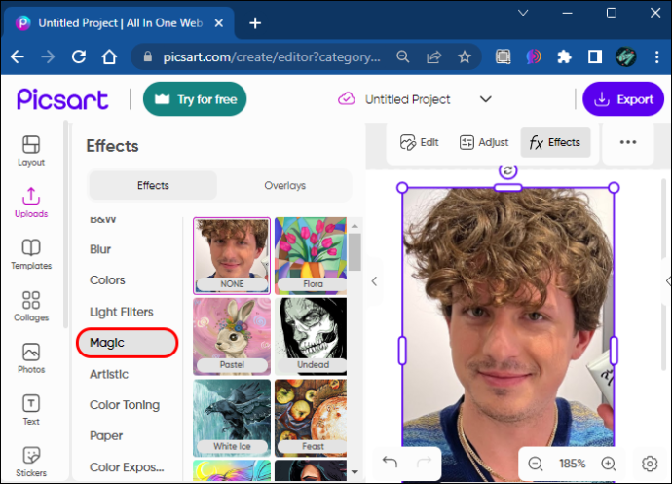The width and height of the screenshot is (672, 484).
Task: Apply the Flora magic effect thumbnail
Action: [x=311, y=255]
